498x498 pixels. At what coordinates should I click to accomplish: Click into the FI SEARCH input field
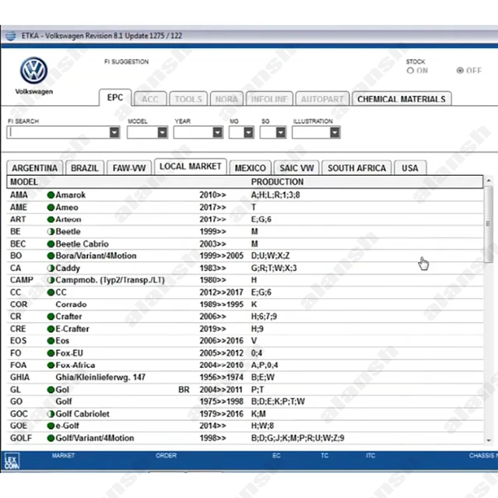[x=58, y=132]
